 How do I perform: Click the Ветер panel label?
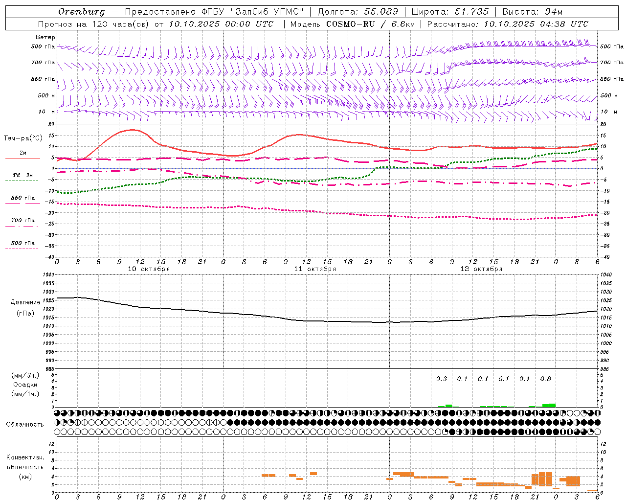45,37
